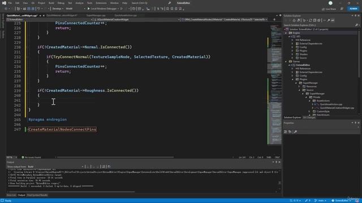The image size is (362, 203).
Task: Select the QuickMaterialCreationWidget.cpp active tab
Action: (x=22, y=16)
